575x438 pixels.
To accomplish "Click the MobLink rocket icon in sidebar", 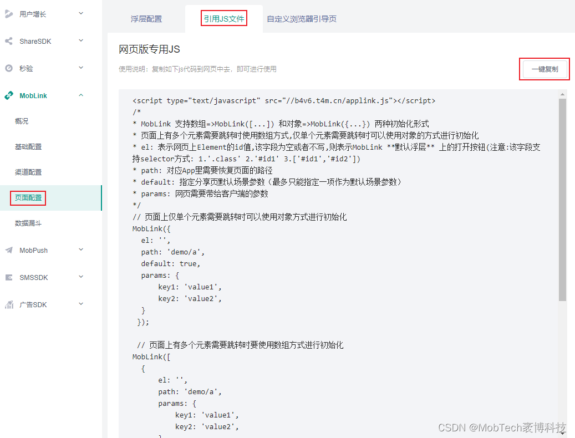I will click(8, 95).
